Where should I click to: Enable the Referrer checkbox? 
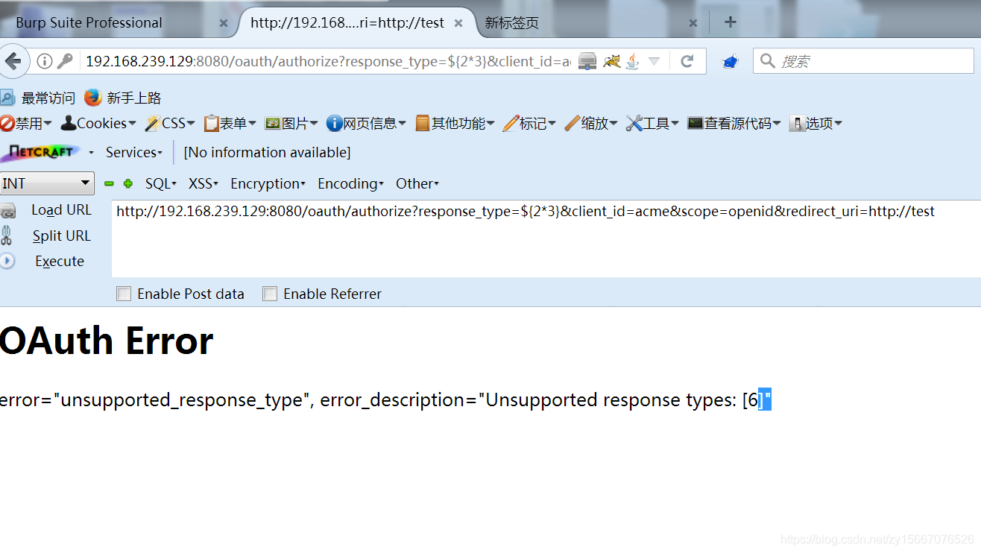coord(270,294)
